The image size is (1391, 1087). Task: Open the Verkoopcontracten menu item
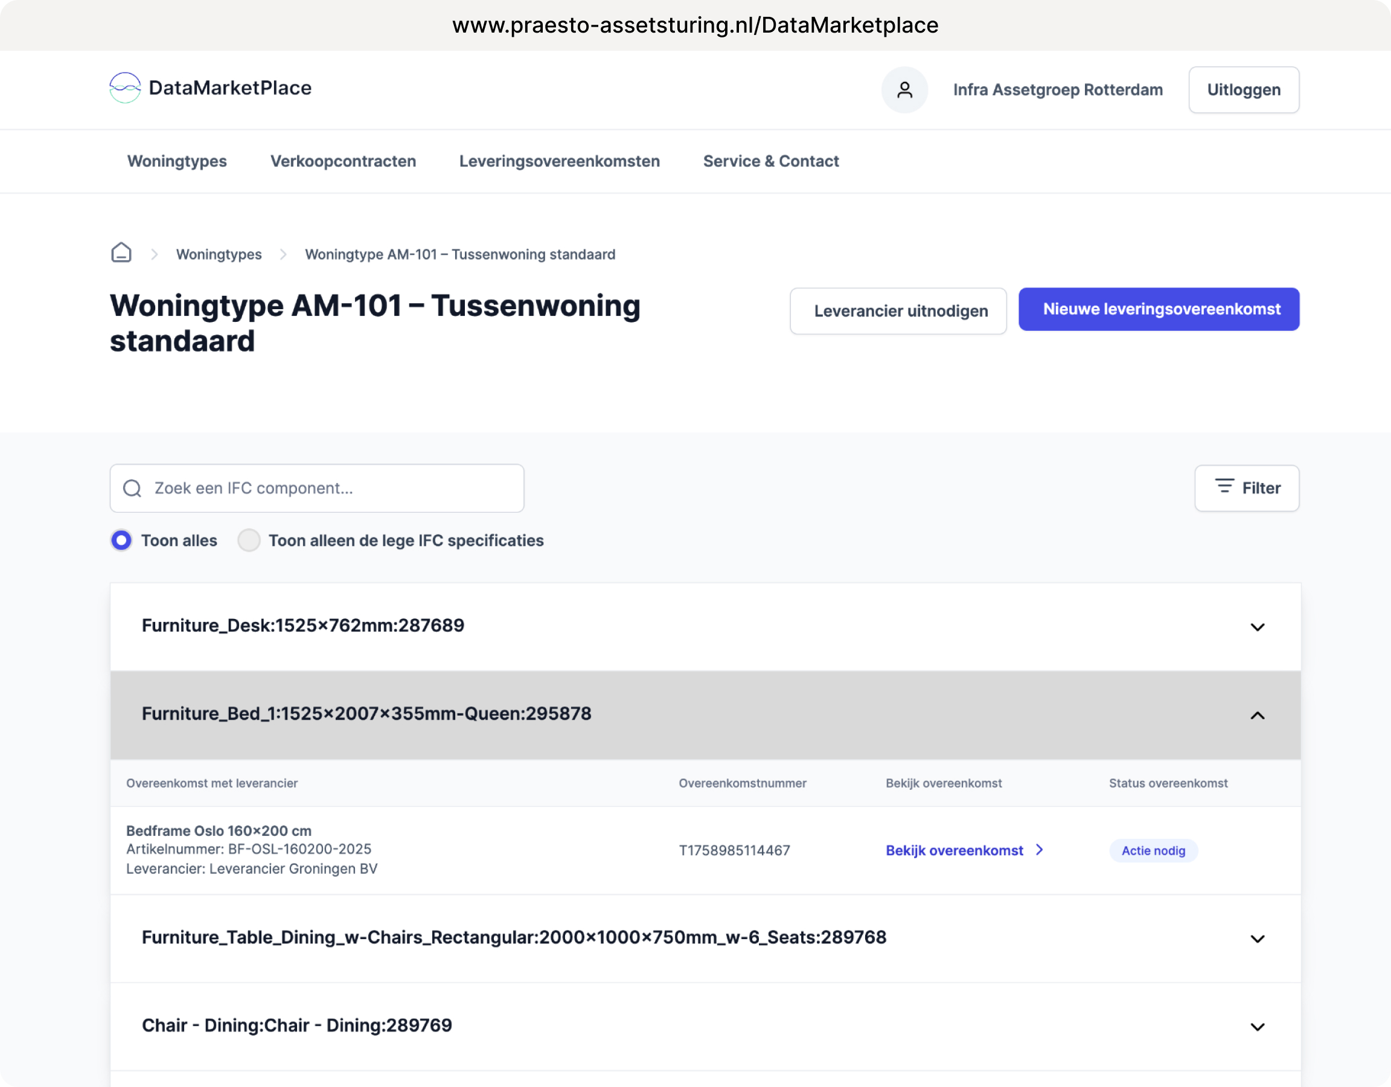[x=344, y=161]
